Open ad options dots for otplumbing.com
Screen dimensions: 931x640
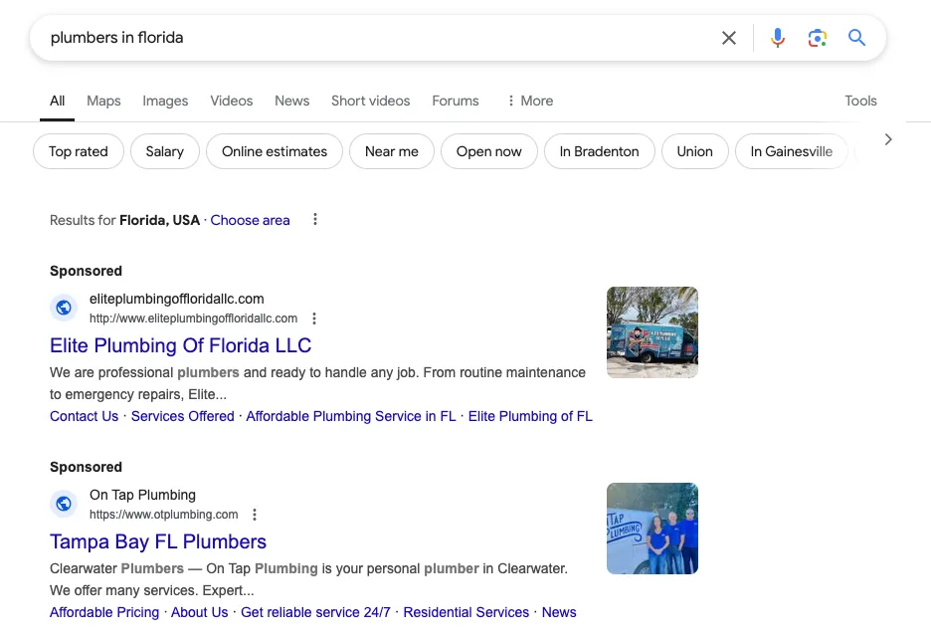point(254,515)
